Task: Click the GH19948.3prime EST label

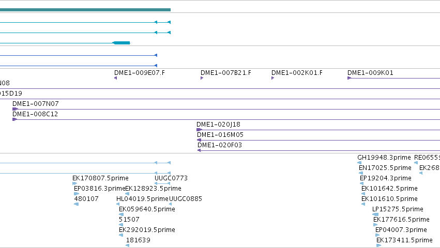Action: click(384, 158)
